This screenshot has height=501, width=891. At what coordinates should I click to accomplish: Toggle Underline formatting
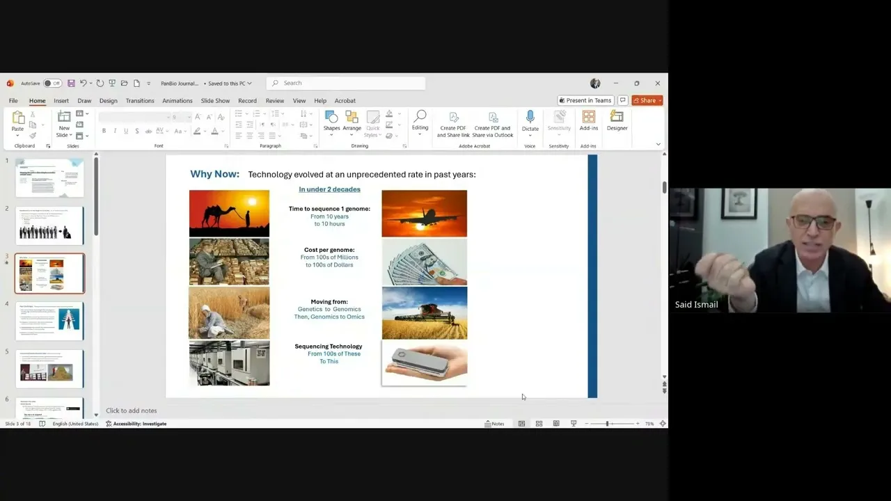click(126, 132)
